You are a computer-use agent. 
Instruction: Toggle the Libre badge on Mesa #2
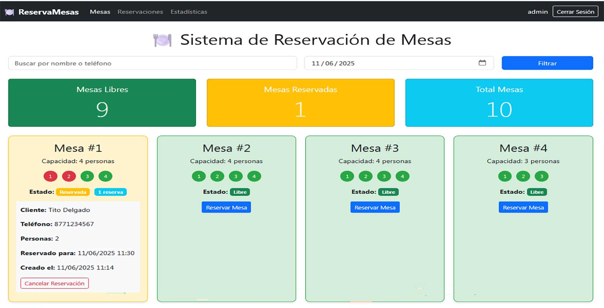[x=239, y=192]
